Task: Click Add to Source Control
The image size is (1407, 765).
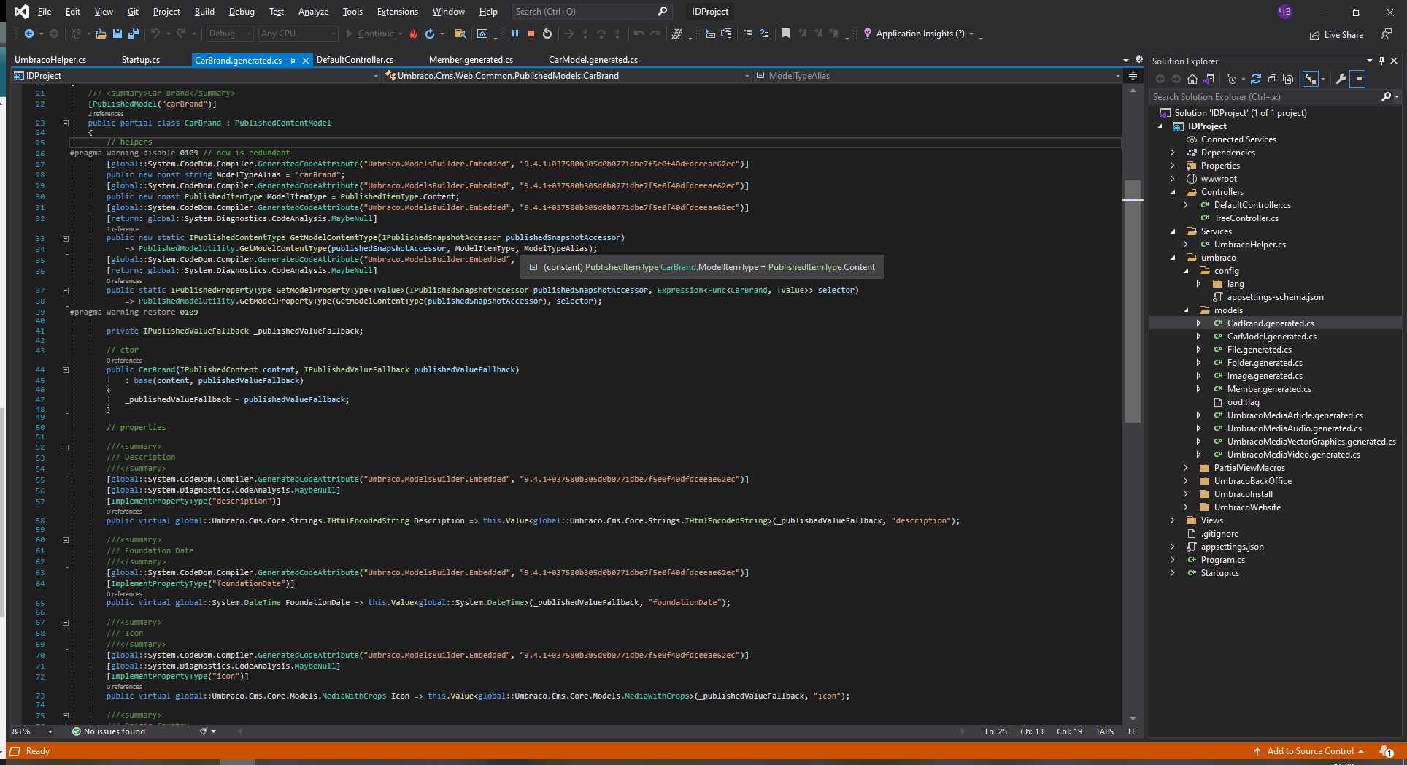Action: click(x=1309, y=751)
